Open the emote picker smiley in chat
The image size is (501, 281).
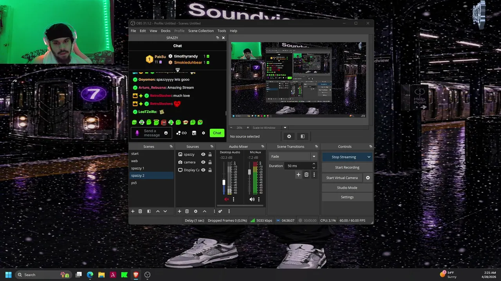point(166,133)
